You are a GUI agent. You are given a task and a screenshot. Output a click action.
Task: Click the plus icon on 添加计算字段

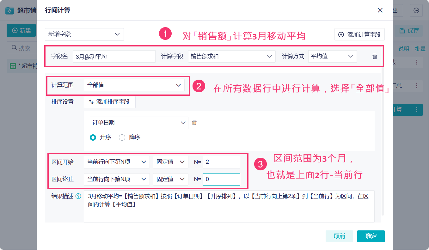click(341, 35)
